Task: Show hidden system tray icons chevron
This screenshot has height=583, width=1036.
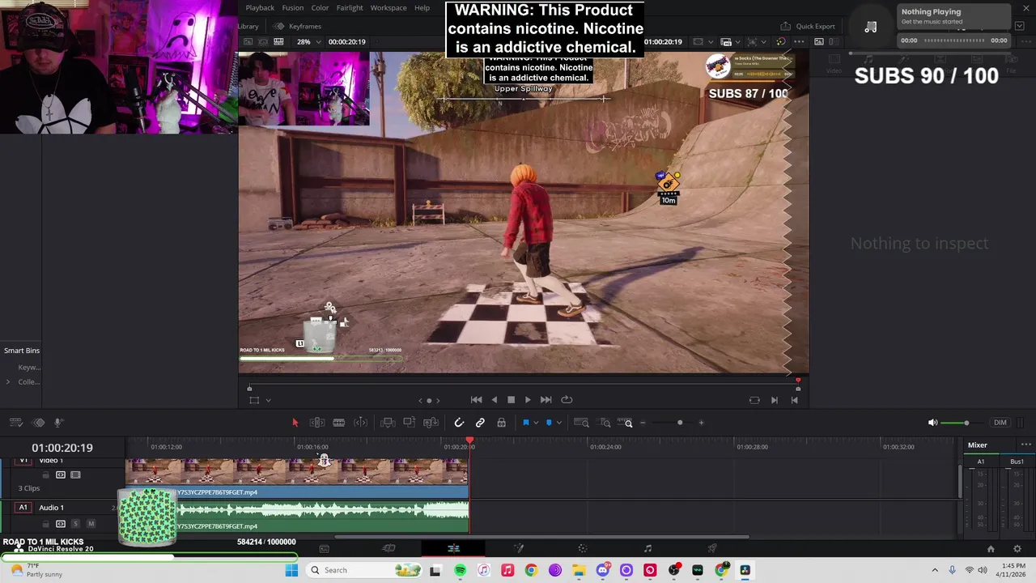Action: [933, 570]
